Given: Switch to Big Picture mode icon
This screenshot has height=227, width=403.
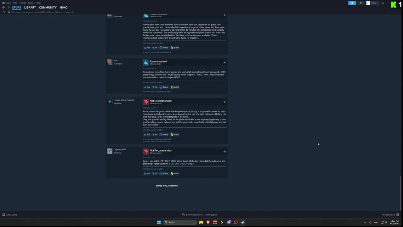Looking at the screenshot, I should [x=383, y=3].
